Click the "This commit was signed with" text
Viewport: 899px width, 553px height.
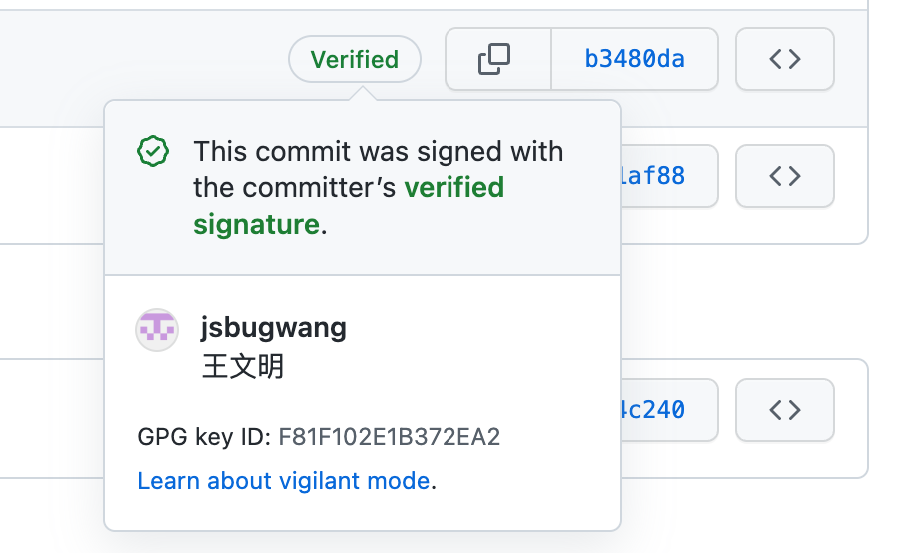pyautogui.click(x=378, y=152)
